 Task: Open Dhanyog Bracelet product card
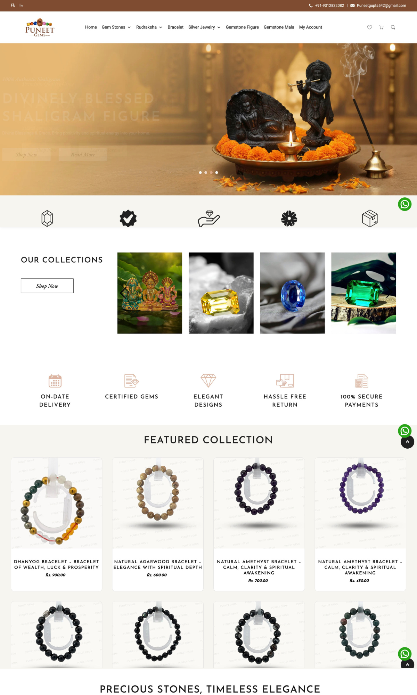point(56,524)
